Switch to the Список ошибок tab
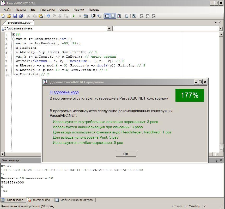 pos(39,200)
